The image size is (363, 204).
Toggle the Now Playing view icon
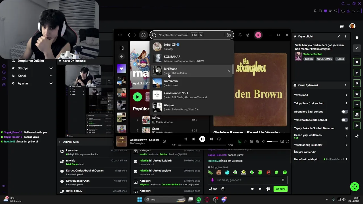point(240,141)
